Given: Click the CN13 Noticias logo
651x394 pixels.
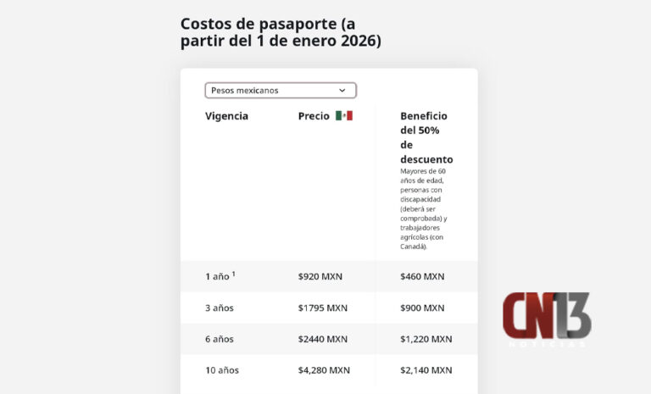Looking at the screenshot, I should (547, 319).
